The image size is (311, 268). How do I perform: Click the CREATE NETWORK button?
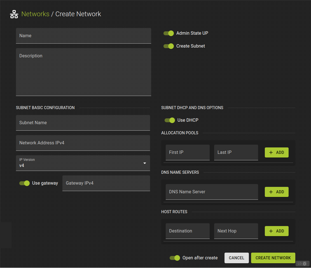click(x=273, y=258)
